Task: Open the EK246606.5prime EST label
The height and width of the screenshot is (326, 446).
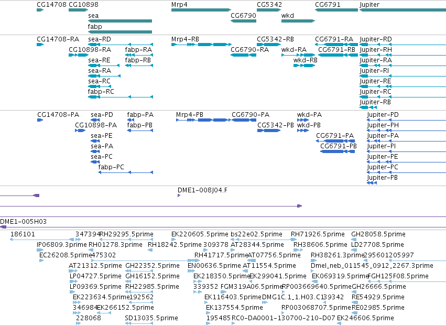Action: tap(365, 318)
